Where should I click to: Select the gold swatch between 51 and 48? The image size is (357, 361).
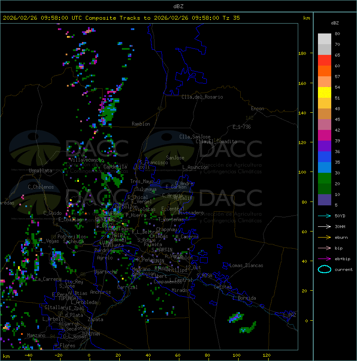coord(324,103)
